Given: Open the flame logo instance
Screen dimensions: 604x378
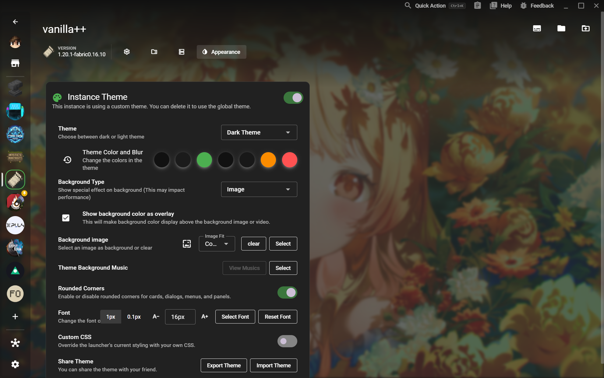Looking at the screenshot, I should pyautogui.click(x=15, y=202).
